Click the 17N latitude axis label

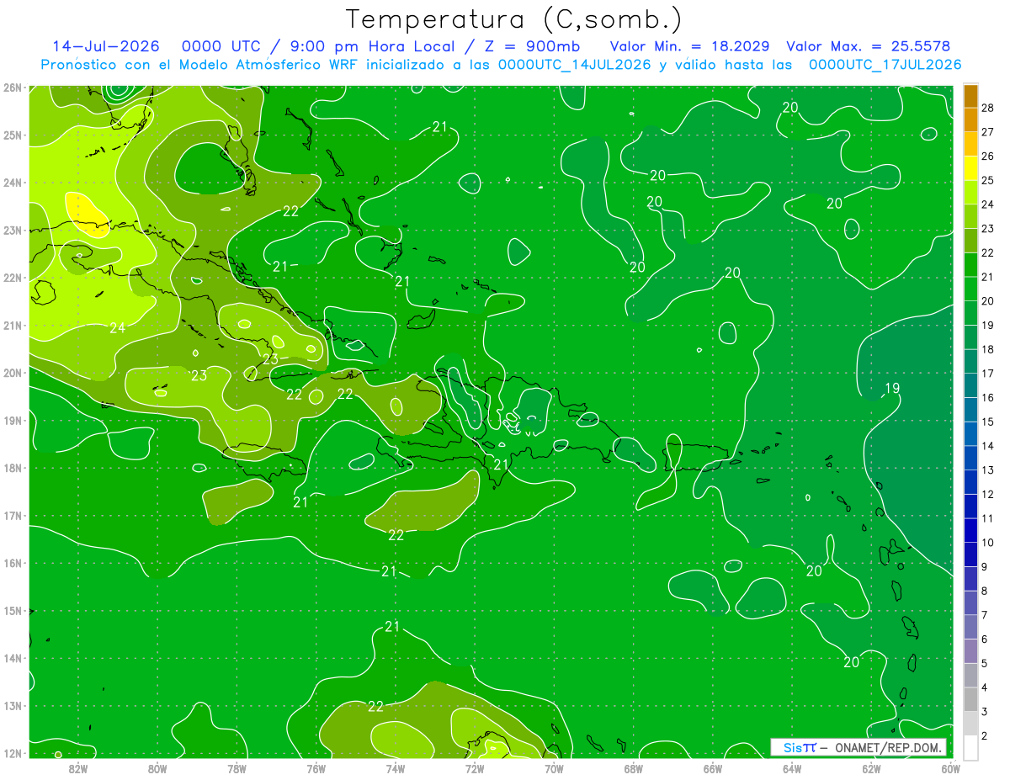click(12, 516)
